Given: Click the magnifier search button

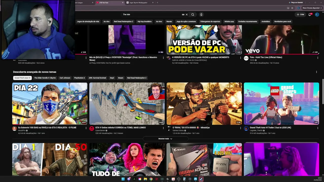Looking at the screenshot, I should click(x=193, y=15).
